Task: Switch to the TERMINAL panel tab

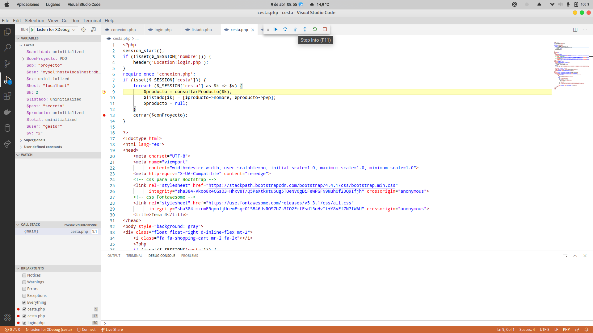Action: pos(134,256)
